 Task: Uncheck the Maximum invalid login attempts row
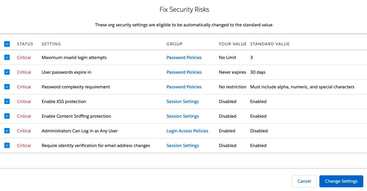(x=7, y=57)
